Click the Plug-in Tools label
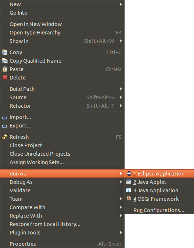This screenshot has height=248, width=194. (x=25, y=233)
